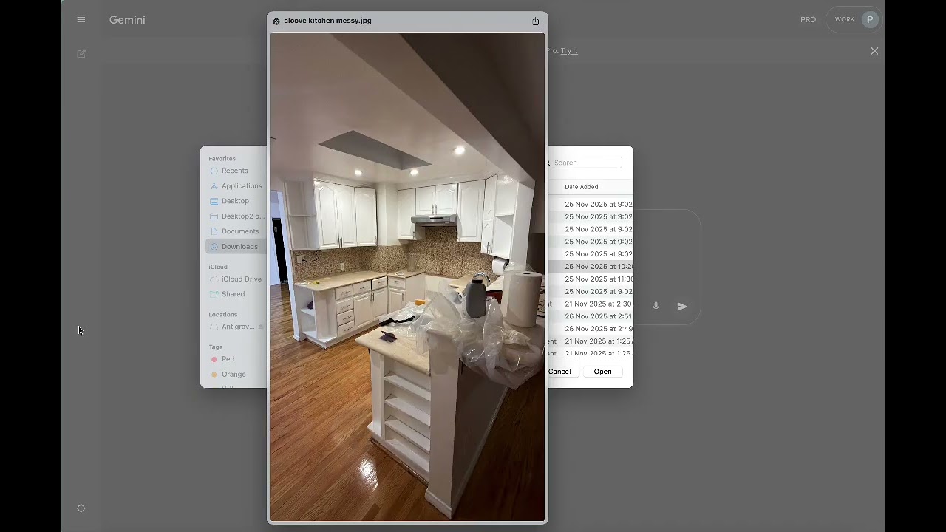946x532 pixels.
Task: Open the WORK account avatar P
Action: [x=870, y=20]
